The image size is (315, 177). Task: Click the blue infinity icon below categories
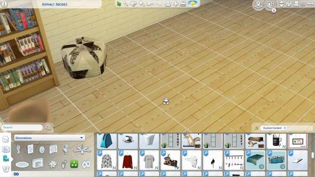pyautogui.click(x=16, y=174)
